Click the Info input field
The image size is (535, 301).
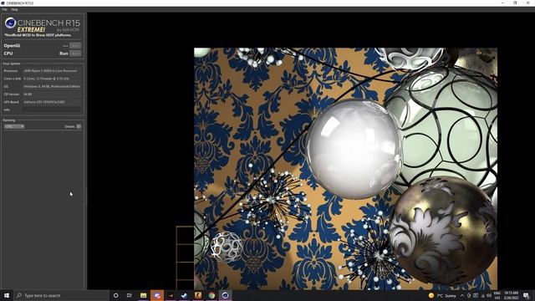52,110
